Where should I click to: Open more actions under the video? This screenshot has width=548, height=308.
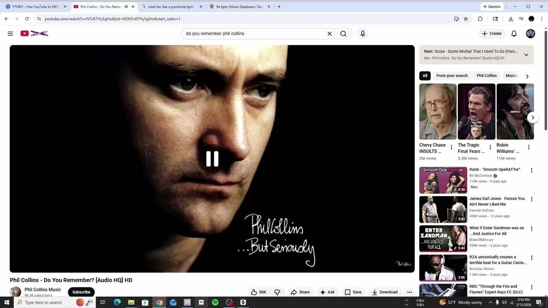coord(409,292)
